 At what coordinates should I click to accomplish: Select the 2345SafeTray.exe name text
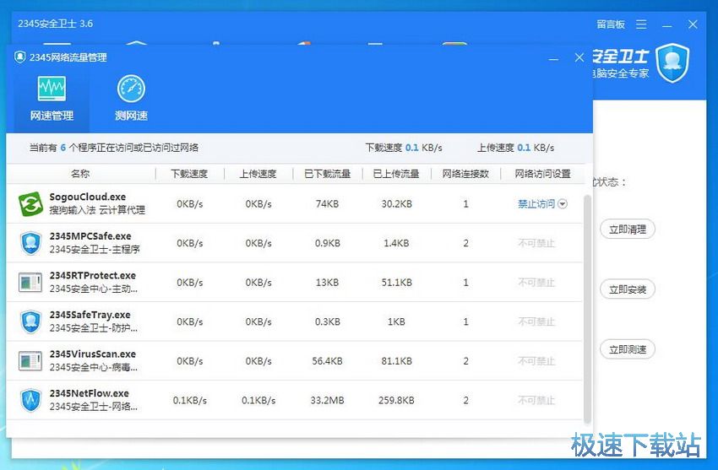[90, 315]
